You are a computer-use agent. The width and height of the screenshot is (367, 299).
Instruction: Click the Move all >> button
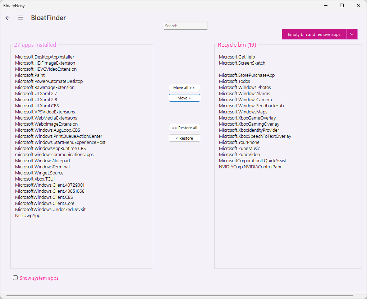(184, 88)
